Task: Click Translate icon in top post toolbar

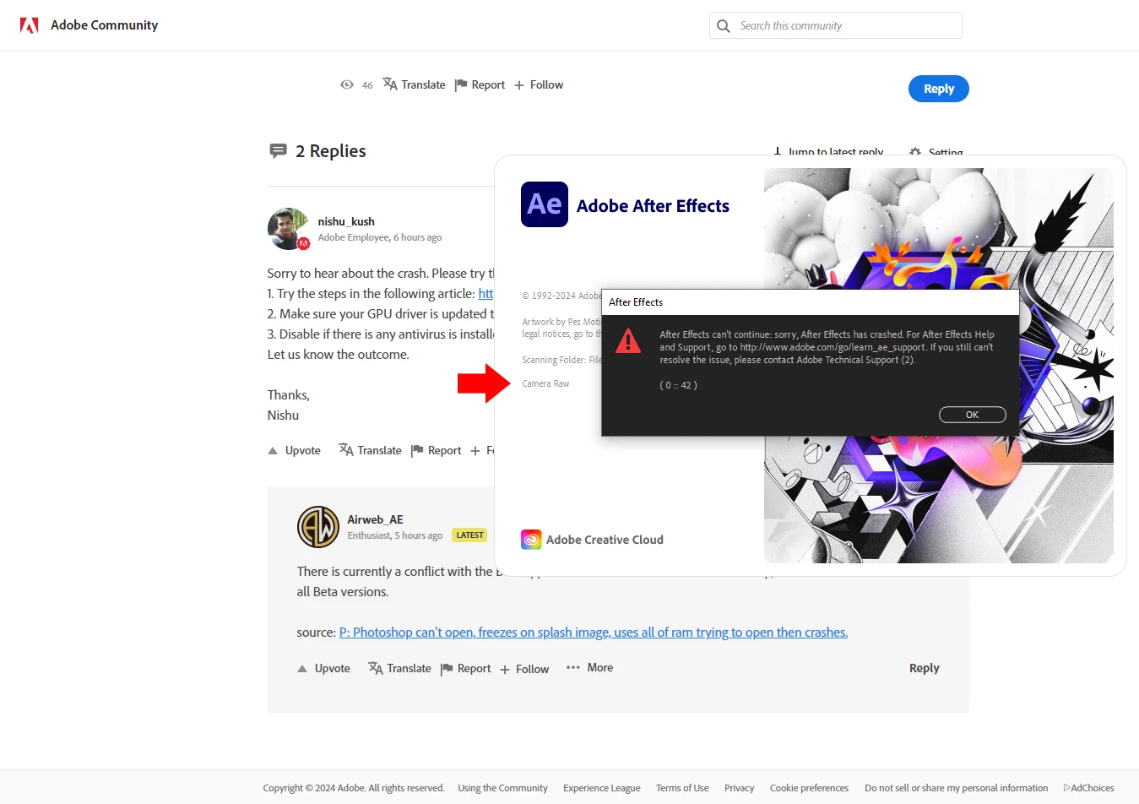Action: 390,84
